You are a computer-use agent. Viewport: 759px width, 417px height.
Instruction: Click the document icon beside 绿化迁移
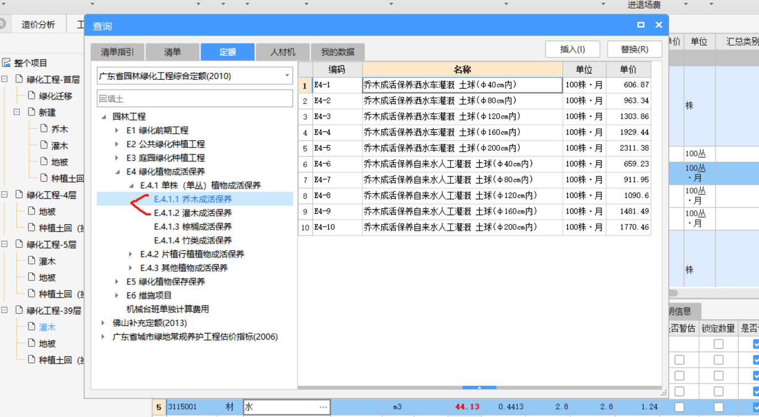pyautogui.click(x=31, y=96)
